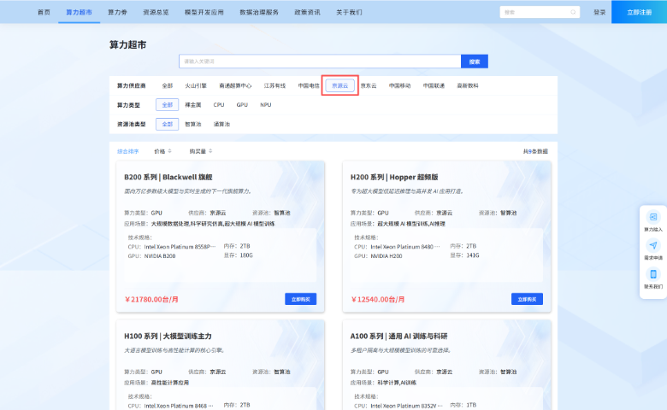Click the ¥12540.00台/月 price text
667x410 pixels.
point(378,300)
